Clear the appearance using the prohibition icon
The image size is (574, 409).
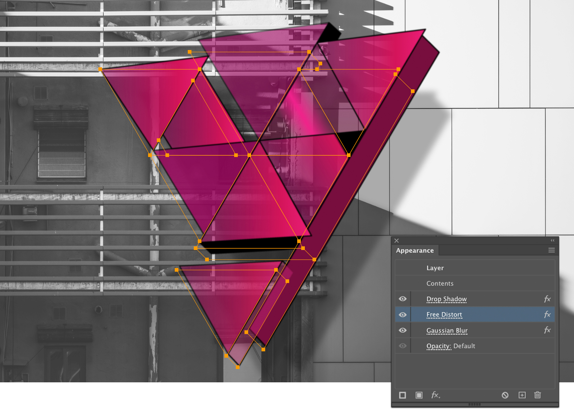[x=506, y=395]
